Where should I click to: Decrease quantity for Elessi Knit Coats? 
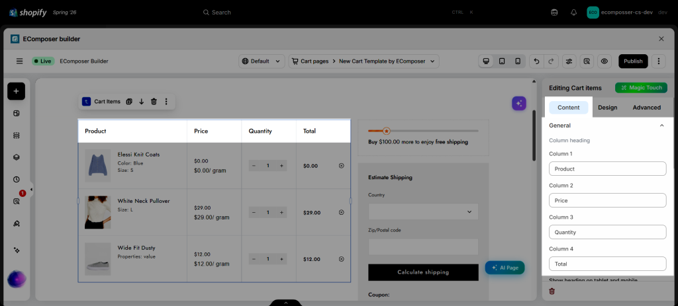click(x=254, y=166)
